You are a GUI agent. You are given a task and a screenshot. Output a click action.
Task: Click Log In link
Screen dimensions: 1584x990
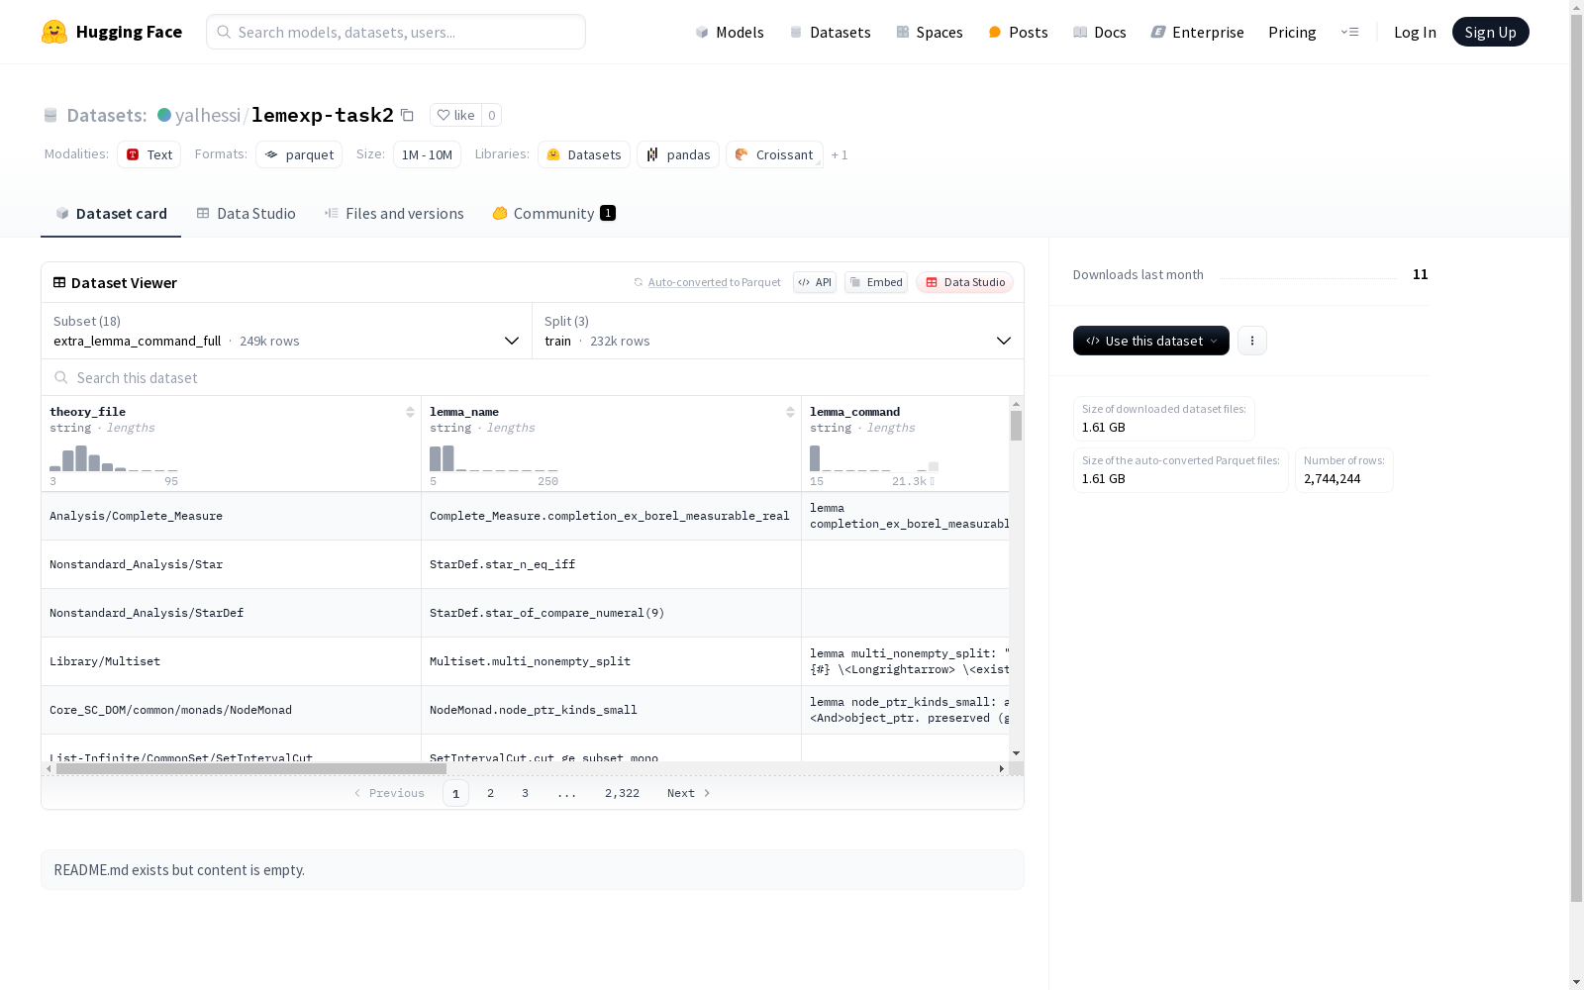(1415, 32)
